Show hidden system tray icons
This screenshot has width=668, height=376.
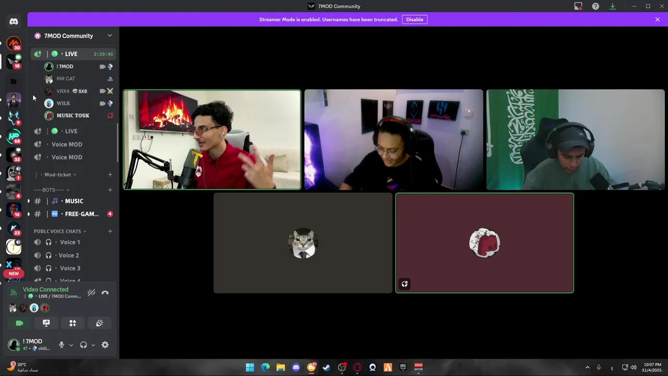[x=587, y=367]
